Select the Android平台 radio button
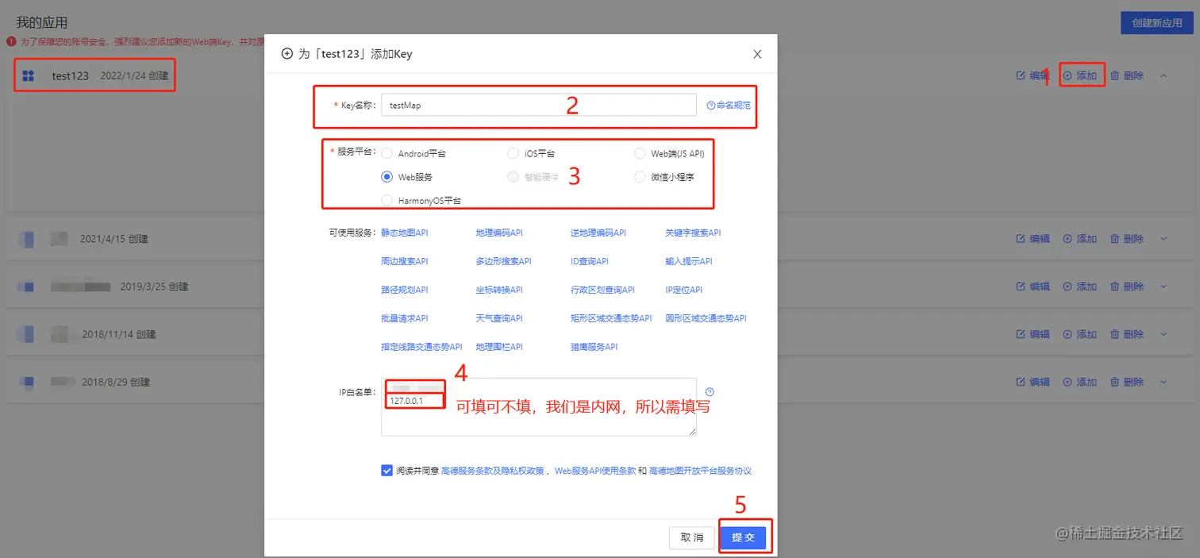Viewport: 1200px width, 558px height. click(387, 153)
